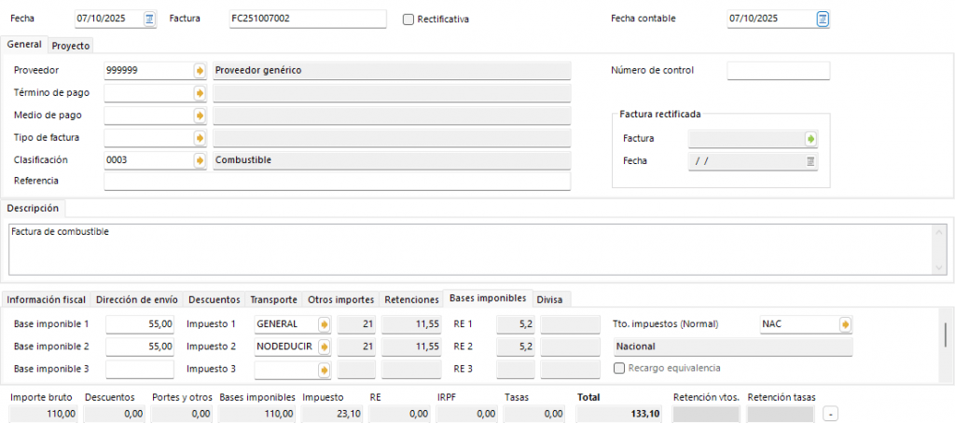This screenshot has width=955, height=423.
Task: Click the minus button beside Retención tasas
Action: pyautogui.click(x=830, y=414)
